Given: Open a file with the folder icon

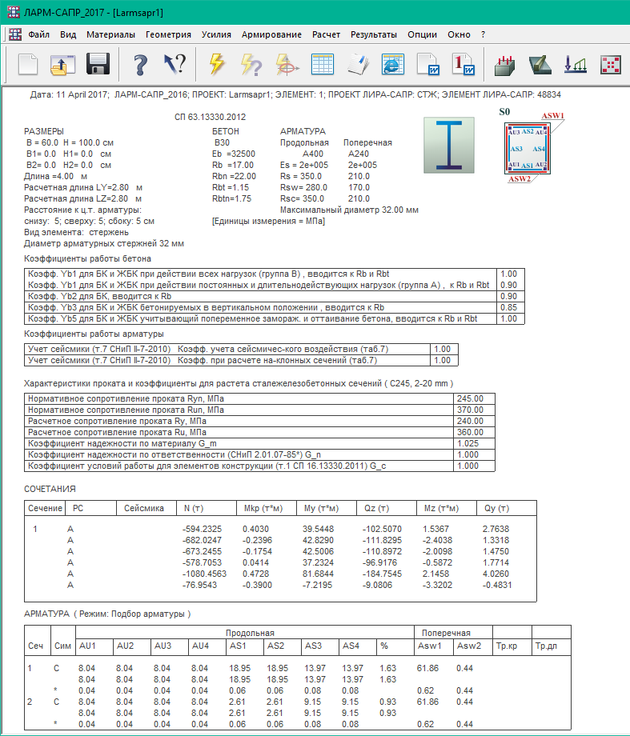Looking at the screenshot, I should coord(62,64).
